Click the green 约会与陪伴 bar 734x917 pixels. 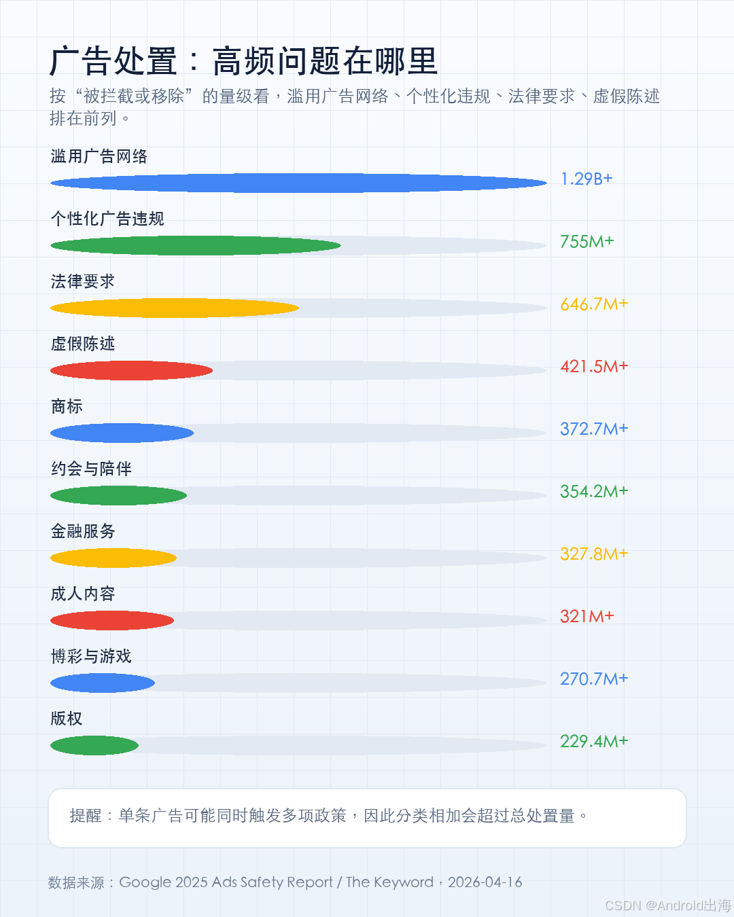[x=118, y=495]
